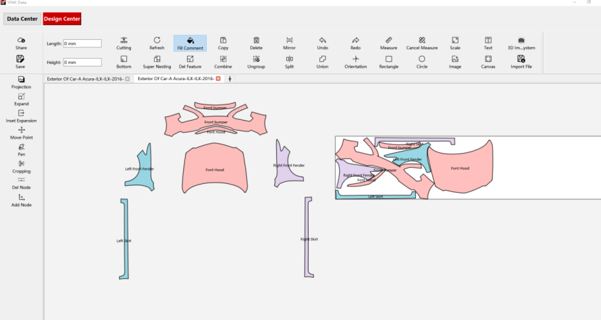Switch to the Data Center tab
Screen dimensions: 601x320
pos(22,19)
